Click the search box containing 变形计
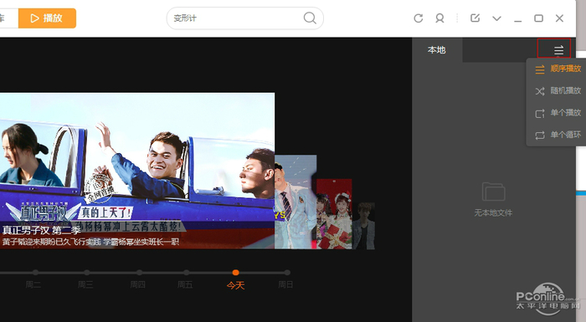The width and height of the screenshot is (586, 322). point(244,18)
